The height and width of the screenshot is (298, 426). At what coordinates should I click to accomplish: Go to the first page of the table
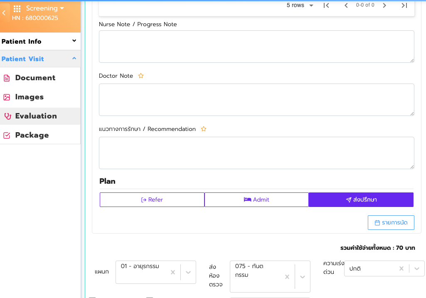[326, 5]
